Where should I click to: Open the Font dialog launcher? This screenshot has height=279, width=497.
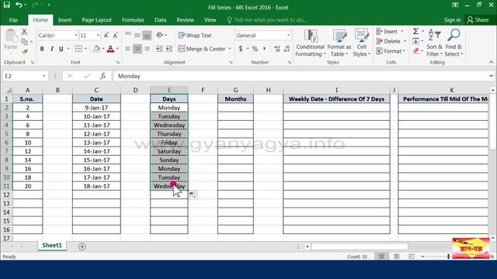(x=118, y=63)
